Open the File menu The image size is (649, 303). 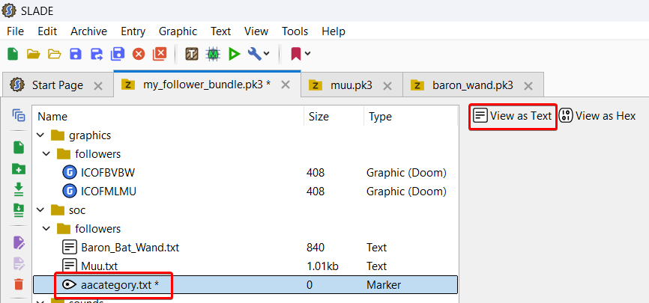[x=15, y=31]
